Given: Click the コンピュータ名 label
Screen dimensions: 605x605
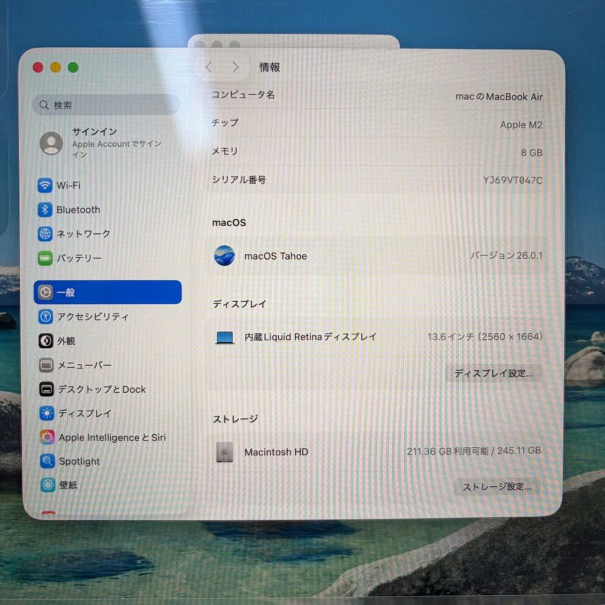Looking at the screenshot, I should pyautogui.click(x=243, y=95).
